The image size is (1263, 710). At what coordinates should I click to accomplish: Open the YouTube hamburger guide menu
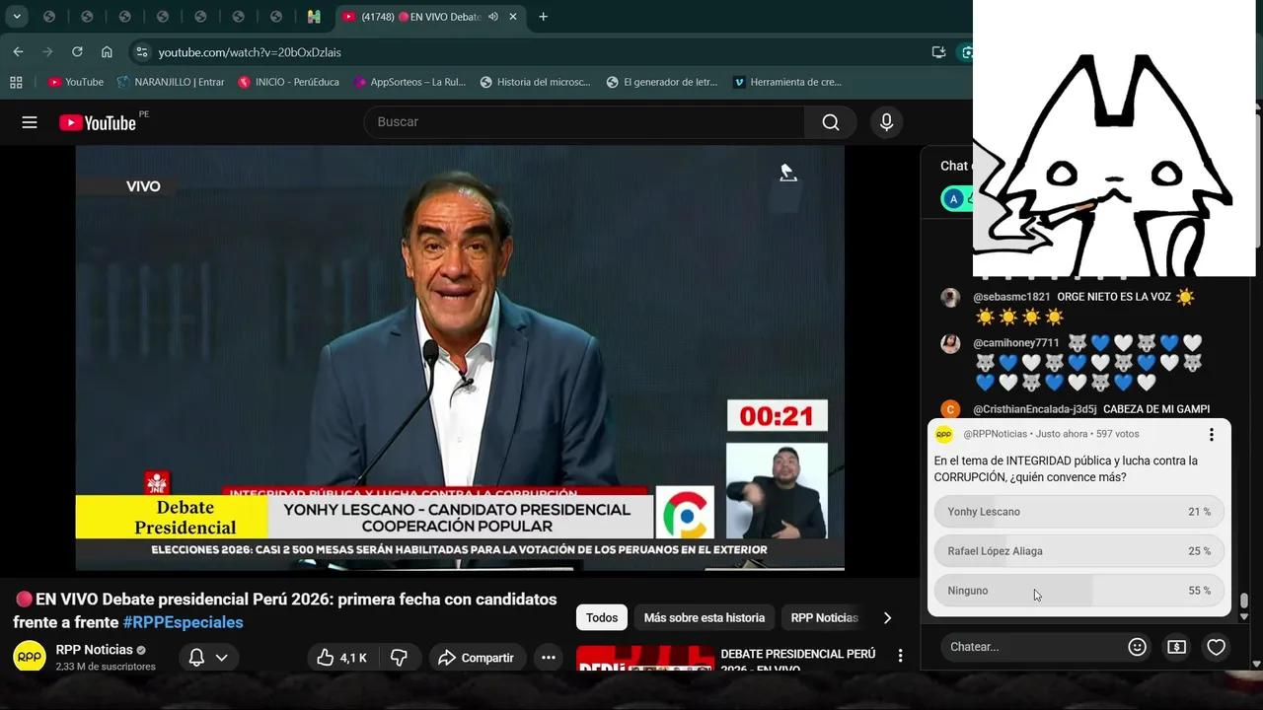click(x=30, y=122)
